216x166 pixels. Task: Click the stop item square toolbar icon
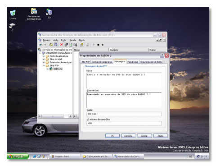[x=98, y=45]
